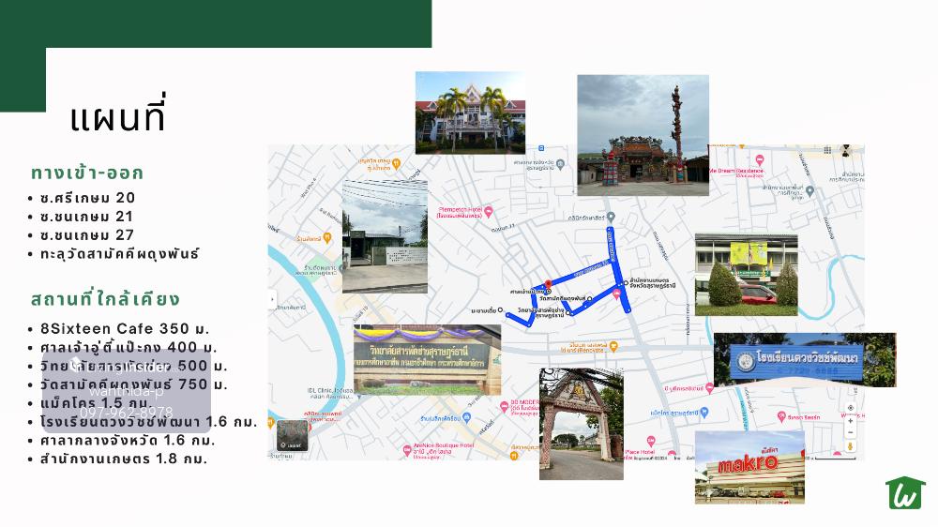
Task: Click the pink hotel pin near Plemcetch Hotel
Action: coord(488,210)
